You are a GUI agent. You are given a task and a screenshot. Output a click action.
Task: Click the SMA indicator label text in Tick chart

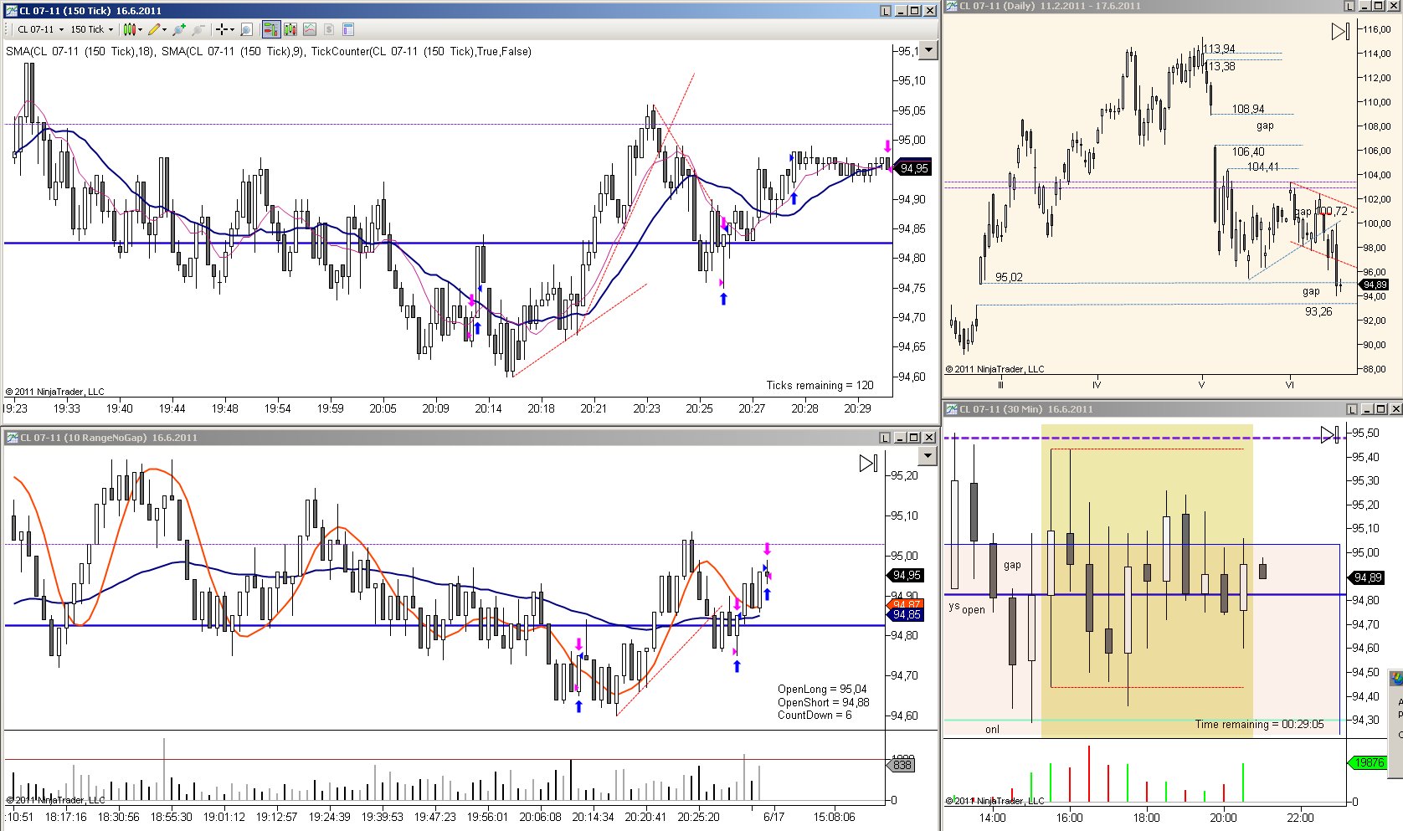pos(269,51)
